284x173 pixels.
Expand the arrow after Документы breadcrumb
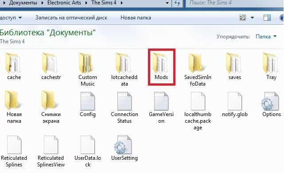(x=42, y=3)
